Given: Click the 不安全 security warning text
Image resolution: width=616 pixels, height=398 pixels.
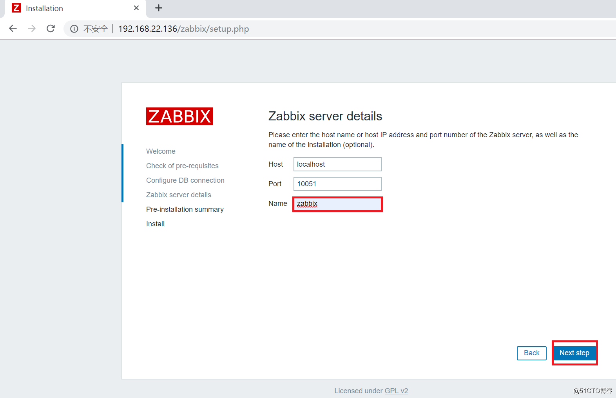Looking at the screenshot, I should click(x=96, y=29).
